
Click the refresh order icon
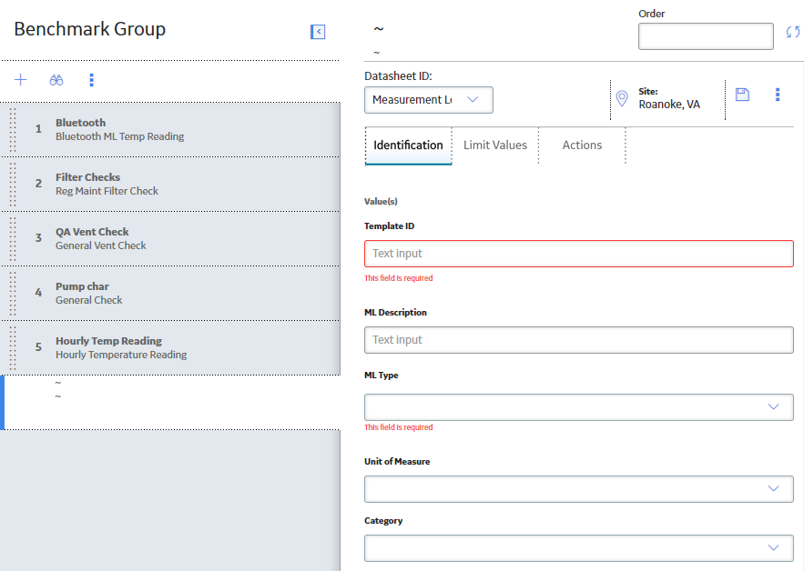pyautogui.click(x=793, y=32)
